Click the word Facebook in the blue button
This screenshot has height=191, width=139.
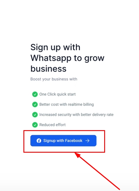[73, 141]
